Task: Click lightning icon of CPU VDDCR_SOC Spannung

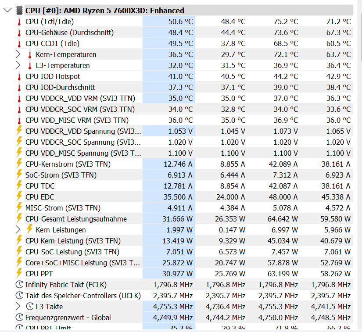Action: pos(19,141)
